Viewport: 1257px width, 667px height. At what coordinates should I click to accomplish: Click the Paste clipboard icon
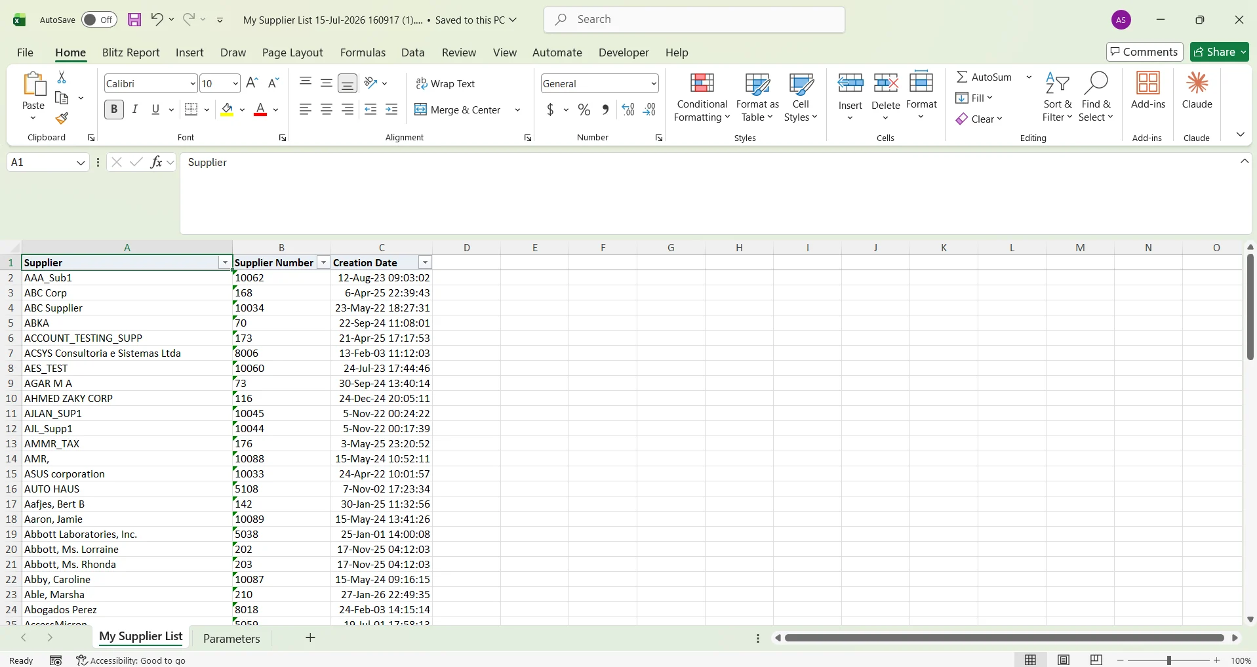click(33, 85)
